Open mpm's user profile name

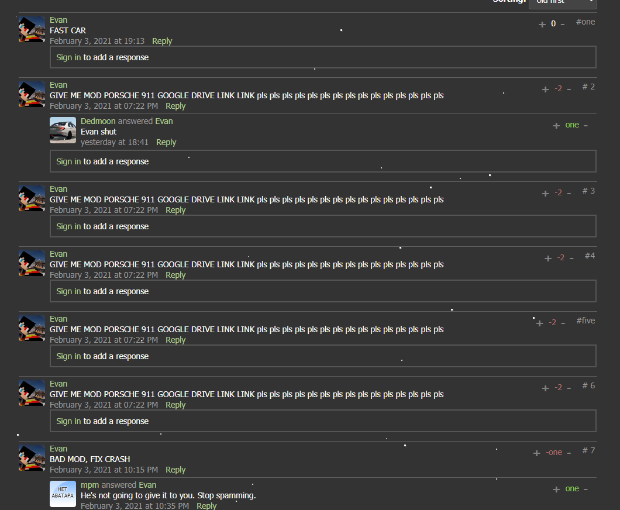point(89,485)
